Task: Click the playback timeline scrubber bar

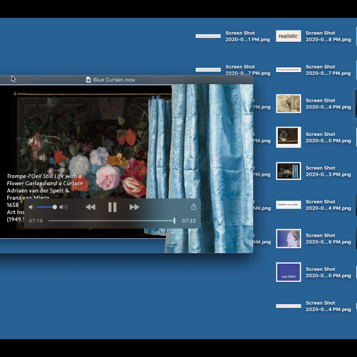Action: (x=111, y=221)
